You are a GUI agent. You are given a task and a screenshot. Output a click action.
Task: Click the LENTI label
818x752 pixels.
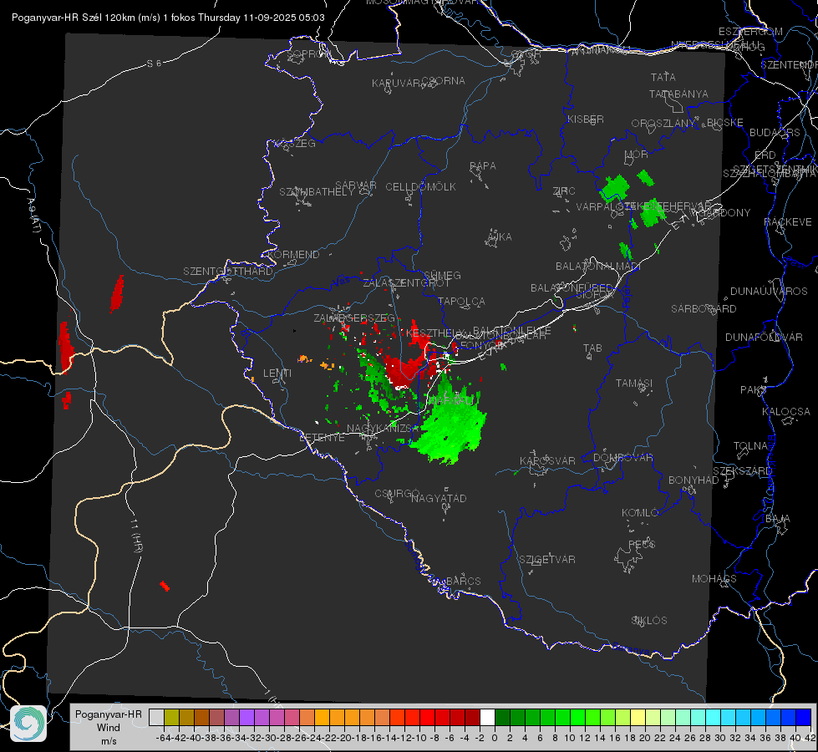pyautogui.click(x=277, y=373)
